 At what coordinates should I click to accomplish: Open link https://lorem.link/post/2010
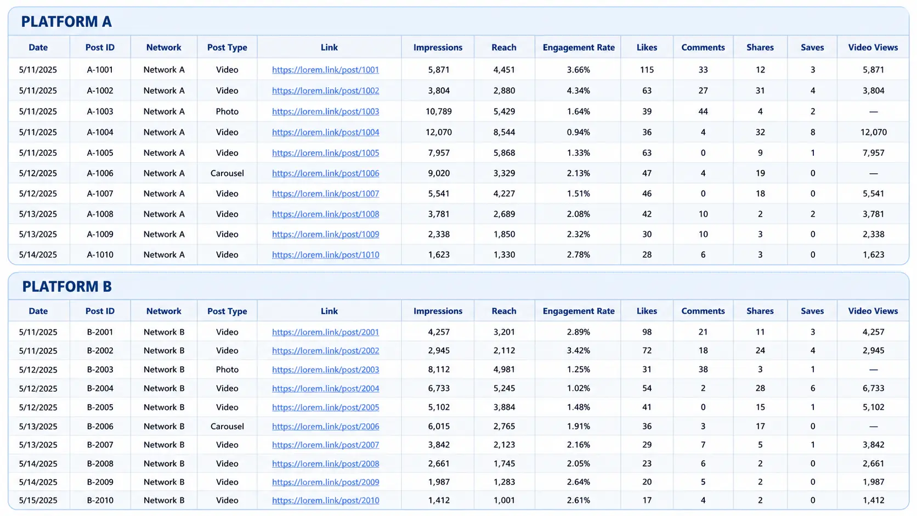[x=325, y=501]
